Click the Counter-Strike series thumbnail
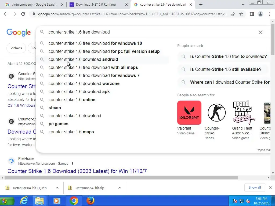The height and width of the screenshot is (206, 275). 217,113
